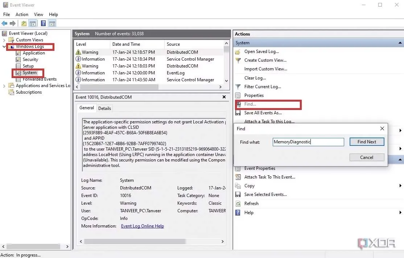Click the event list horizontal scrollbar
This screenshot has height=258, width=404.
click(x=119, y=87)
